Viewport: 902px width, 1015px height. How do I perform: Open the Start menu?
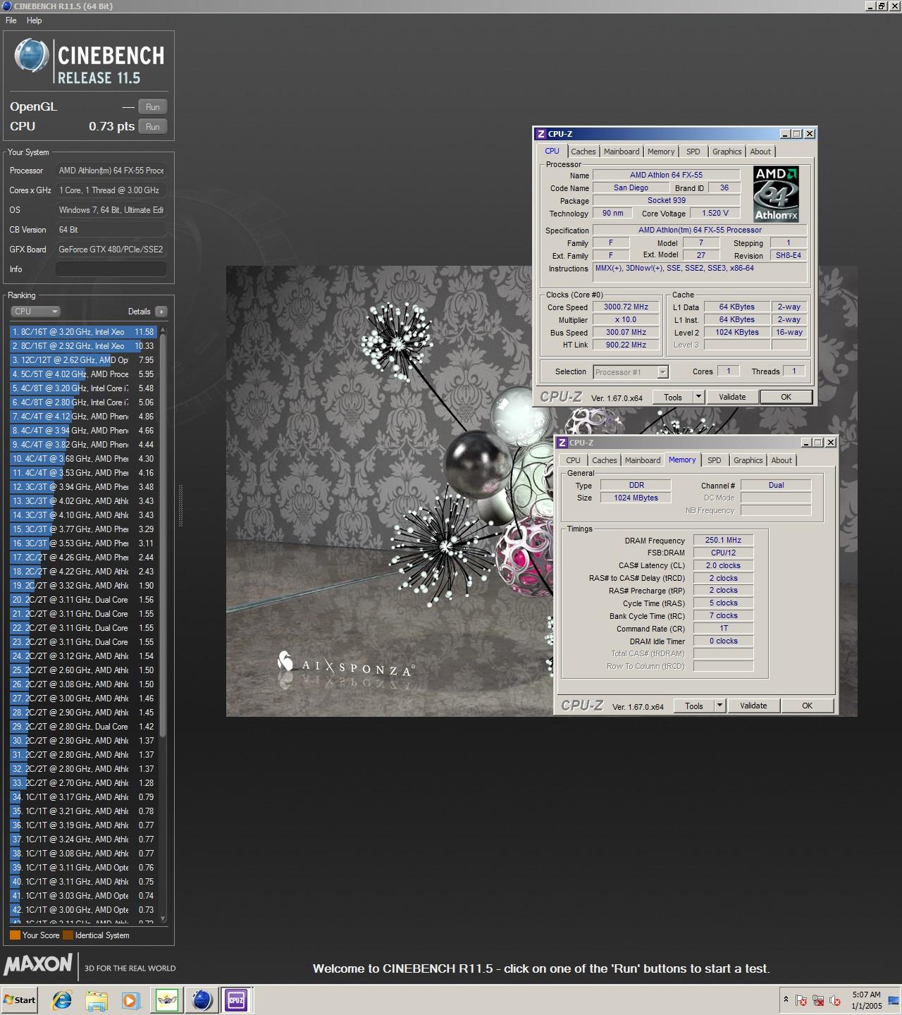click(x=19, y=999)
